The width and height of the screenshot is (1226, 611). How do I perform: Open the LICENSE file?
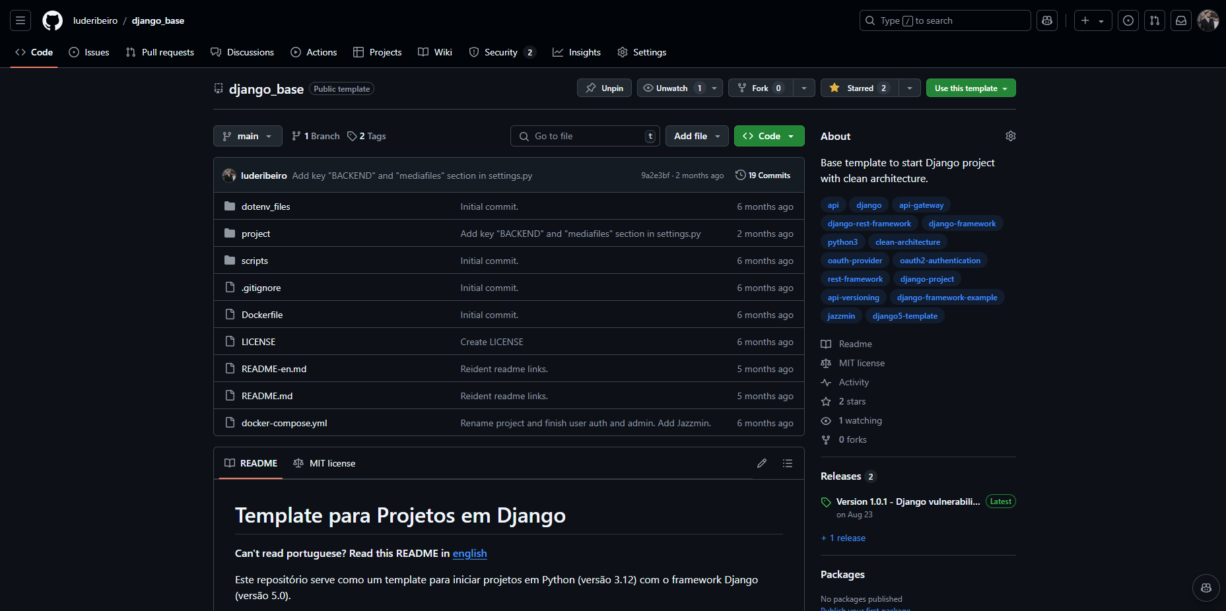coord(258,342)
